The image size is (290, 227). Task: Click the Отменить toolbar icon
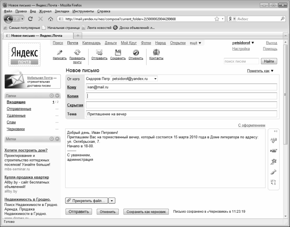click(x=136, y=52)
